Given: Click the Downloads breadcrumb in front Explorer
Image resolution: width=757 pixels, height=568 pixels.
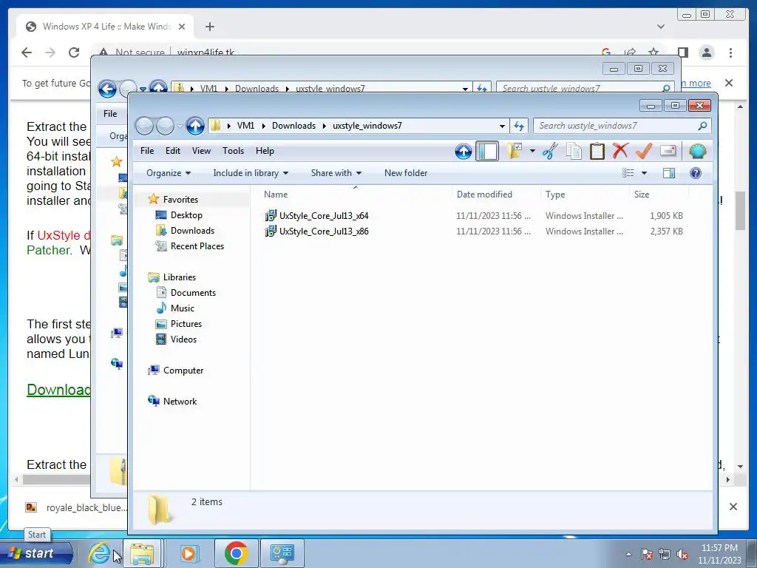Looking at the screenshot, I should [293, 126].
